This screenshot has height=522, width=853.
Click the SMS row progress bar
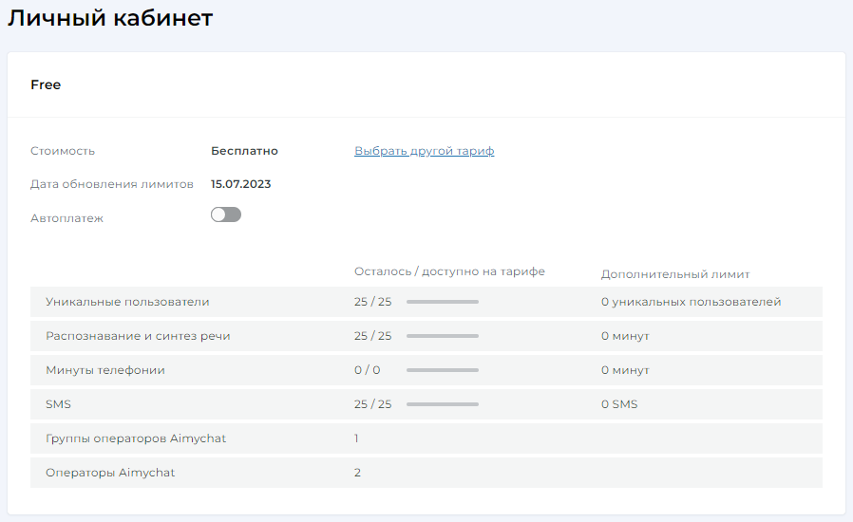[x=443, y=404]
